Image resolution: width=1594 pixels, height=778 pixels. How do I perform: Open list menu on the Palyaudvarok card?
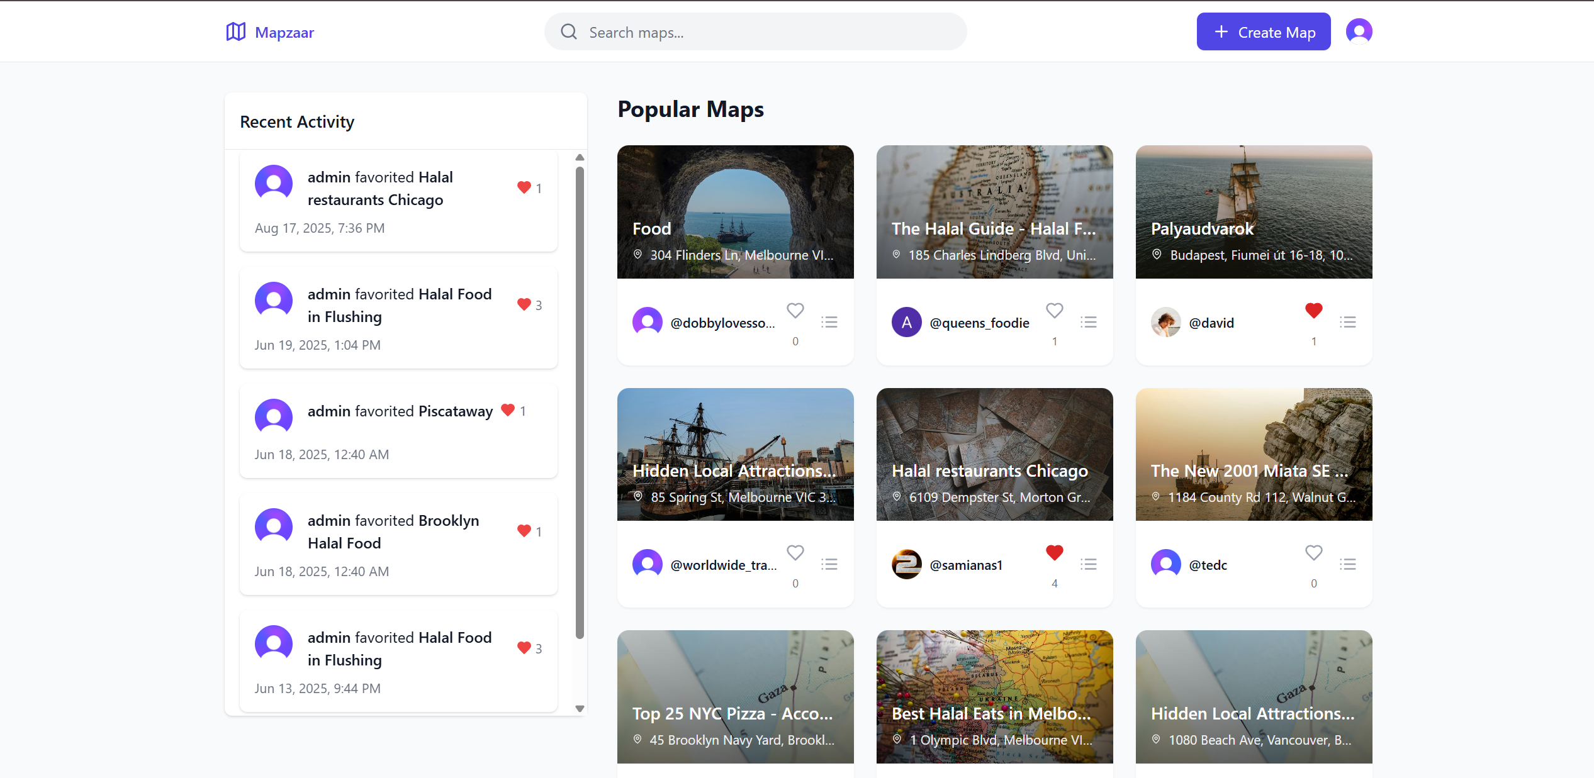1348,322
